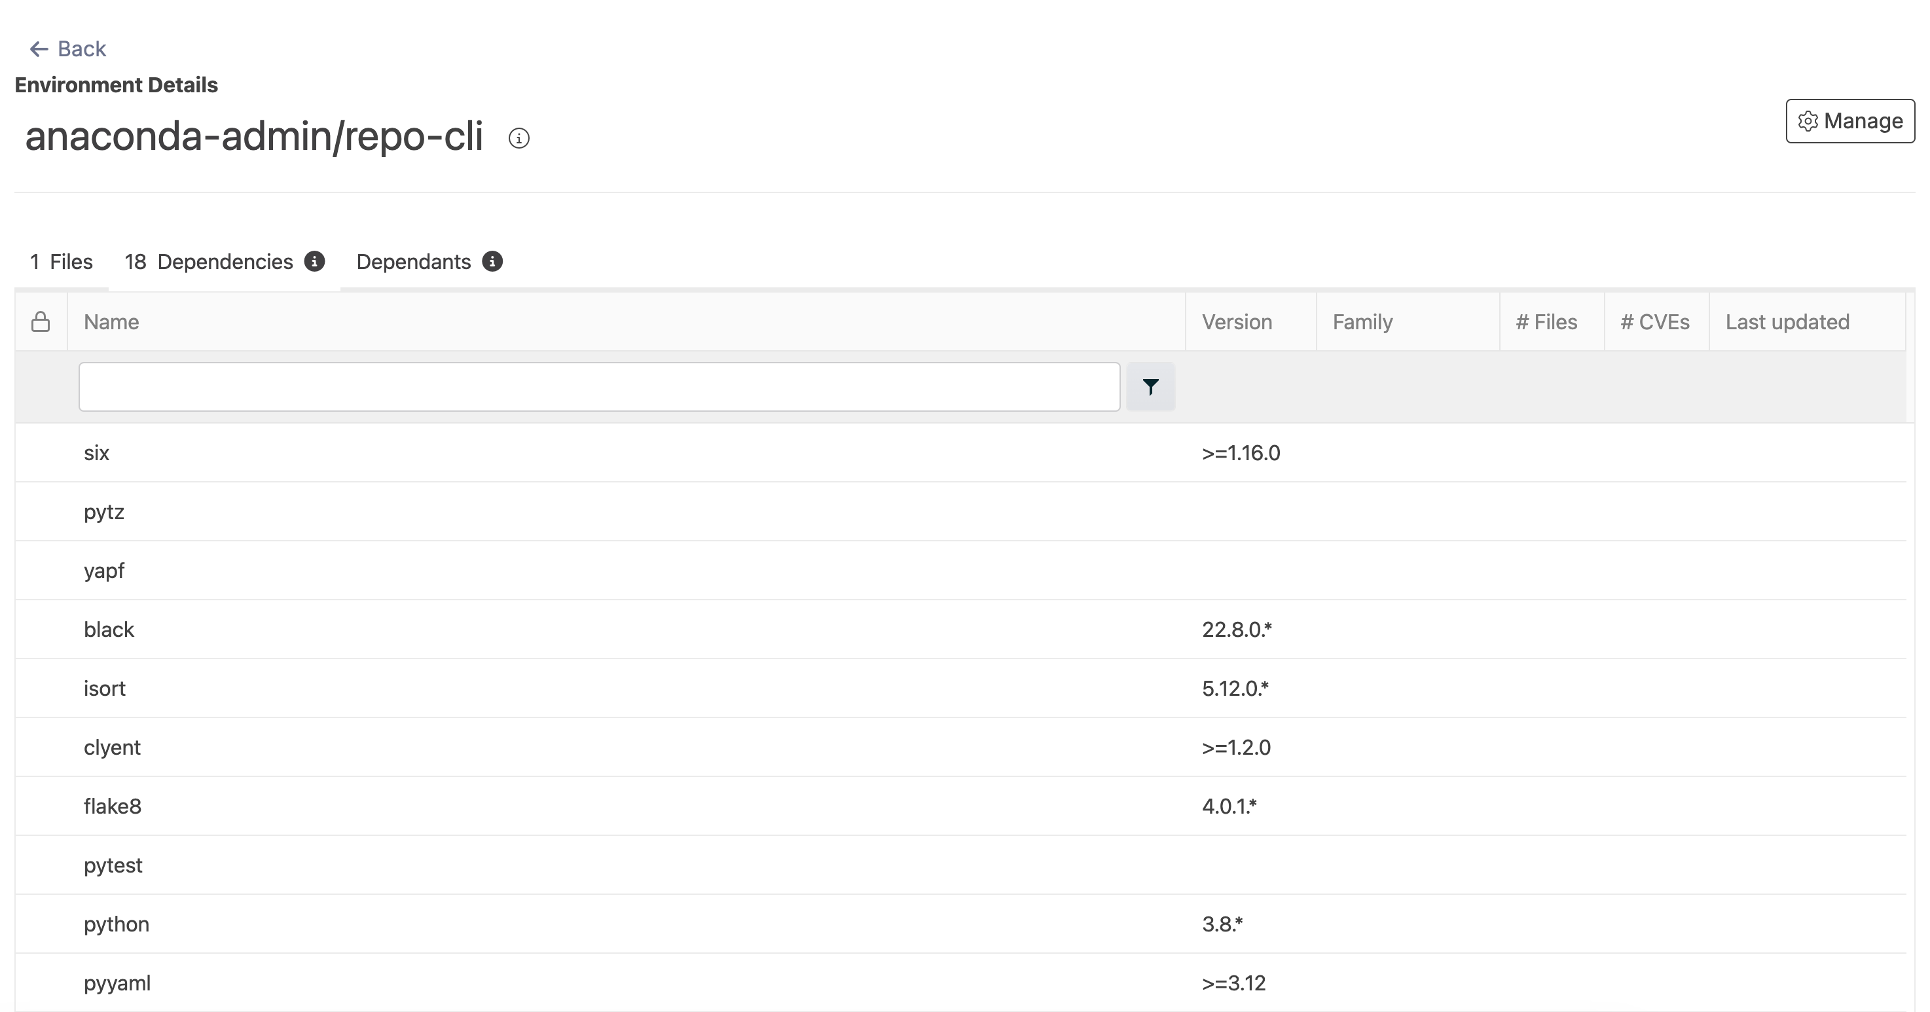Select the pyyaml dependency row

[x=117, y=983]
